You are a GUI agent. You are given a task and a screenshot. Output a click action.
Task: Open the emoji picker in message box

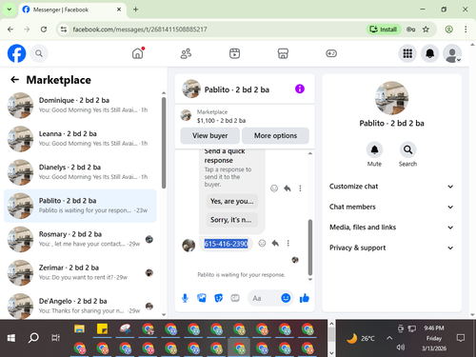pos(286,298)
